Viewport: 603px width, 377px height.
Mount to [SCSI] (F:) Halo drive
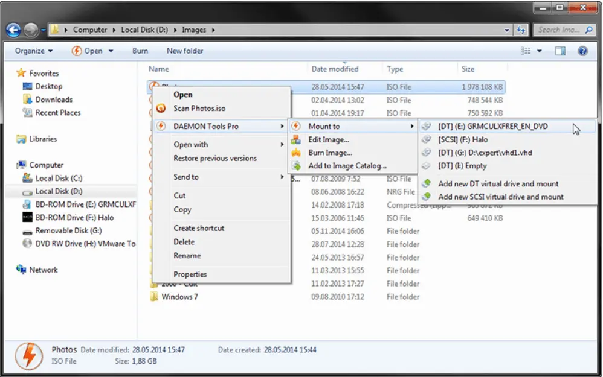[463, 139]
